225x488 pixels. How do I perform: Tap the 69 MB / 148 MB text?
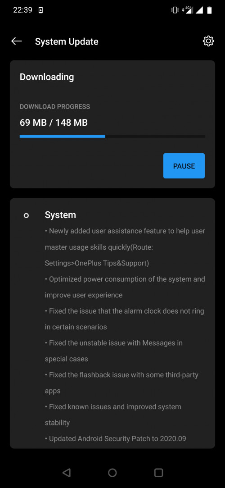point(54,123)
